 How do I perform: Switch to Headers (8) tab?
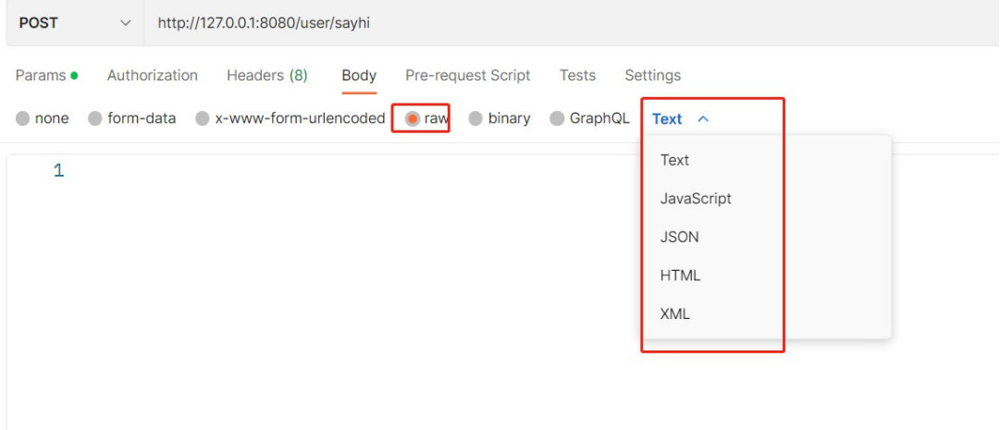point(267,75)
